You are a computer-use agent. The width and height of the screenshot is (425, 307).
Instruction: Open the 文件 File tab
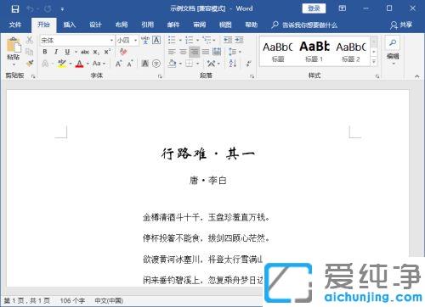tap(15, 25)
